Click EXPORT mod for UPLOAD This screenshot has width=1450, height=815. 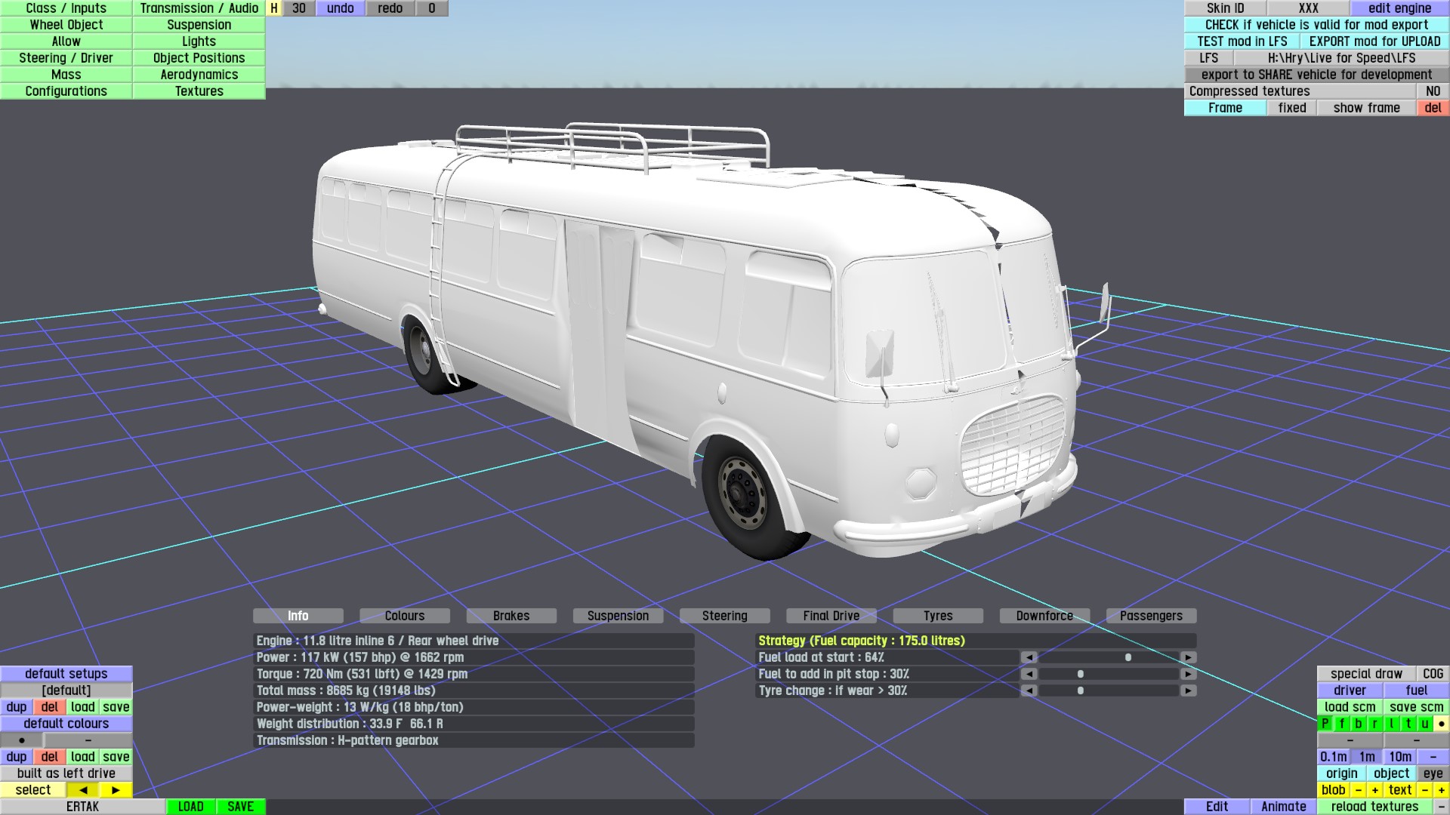tap(1374, 42)
